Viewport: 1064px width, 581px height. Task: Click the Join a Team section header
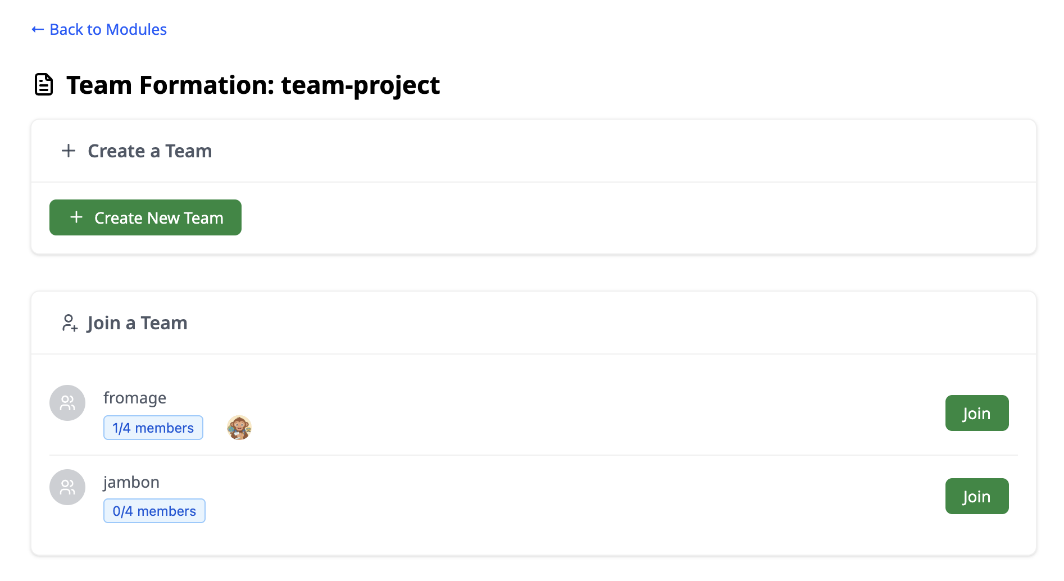[x=137, y=323]
